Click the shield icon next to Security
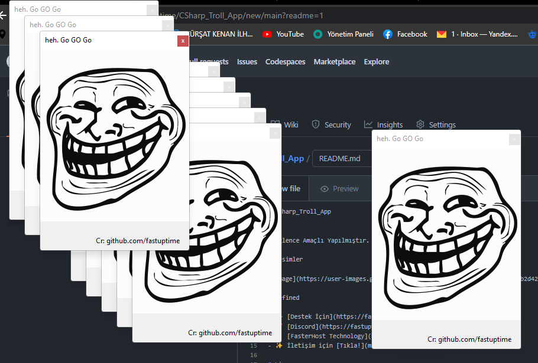The width and height of the screenshot is (538, 363). [316, 125]
